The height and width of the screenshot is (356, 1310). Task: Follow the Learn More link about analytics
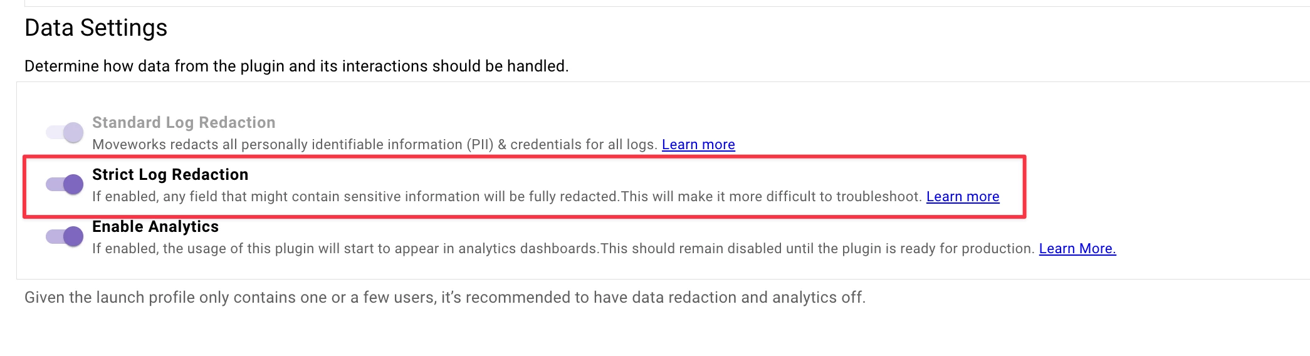[1077, 249]
